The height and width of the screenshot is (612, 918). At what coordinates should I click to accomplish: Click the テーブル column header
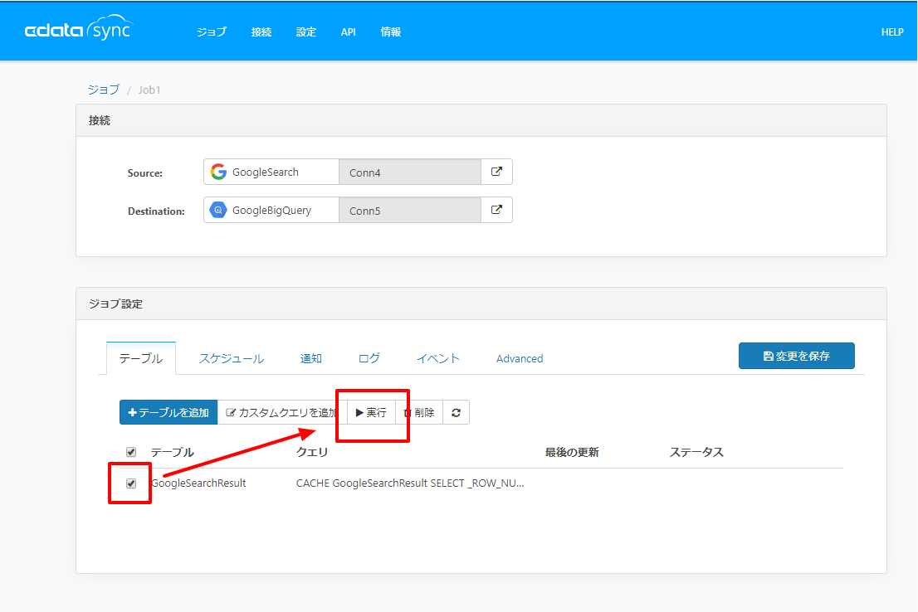pyautogui.click(x=172, y=452)
